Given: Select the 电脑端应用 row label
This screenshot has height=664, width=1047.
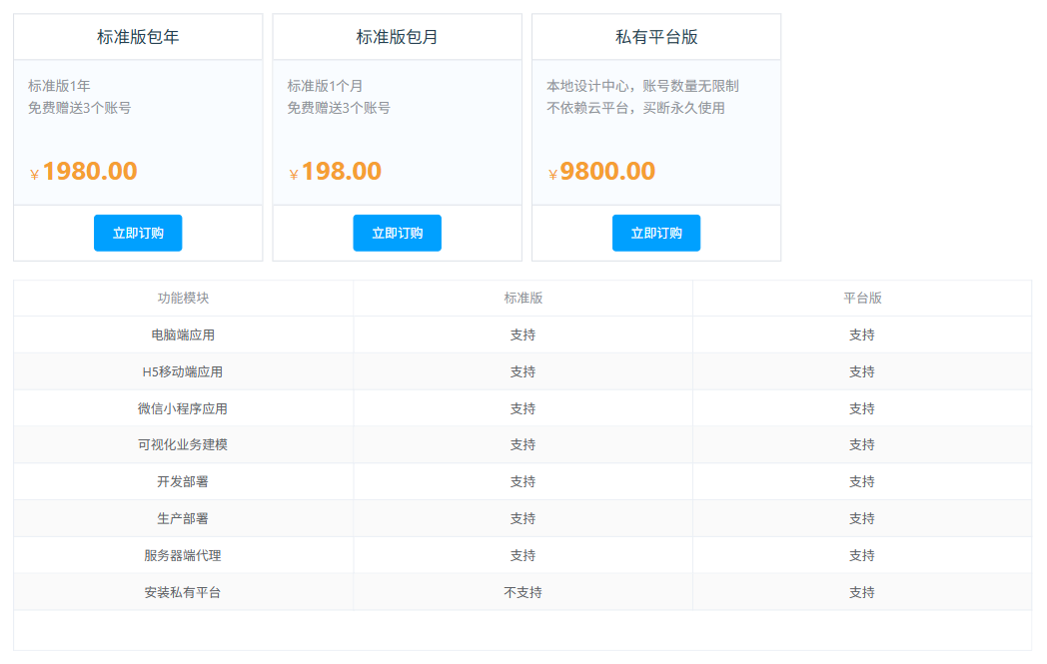Looking at the screenshot, I should [x=183, y=334].
